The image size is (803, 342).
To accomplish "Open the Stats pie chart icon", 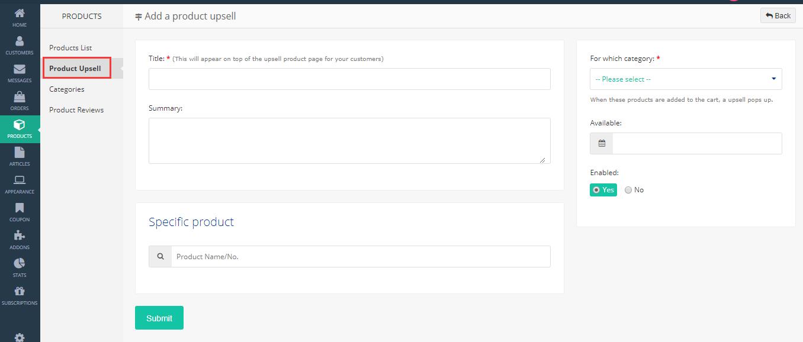I will pyautogui.click(x=20, y=264).
